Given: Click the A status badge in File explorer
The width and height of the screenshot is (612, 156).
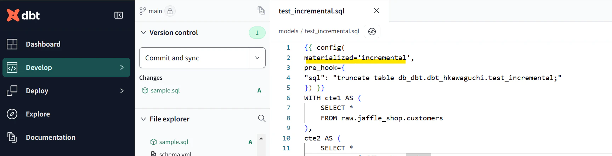Looking at the screenshot, I should 250,142.
